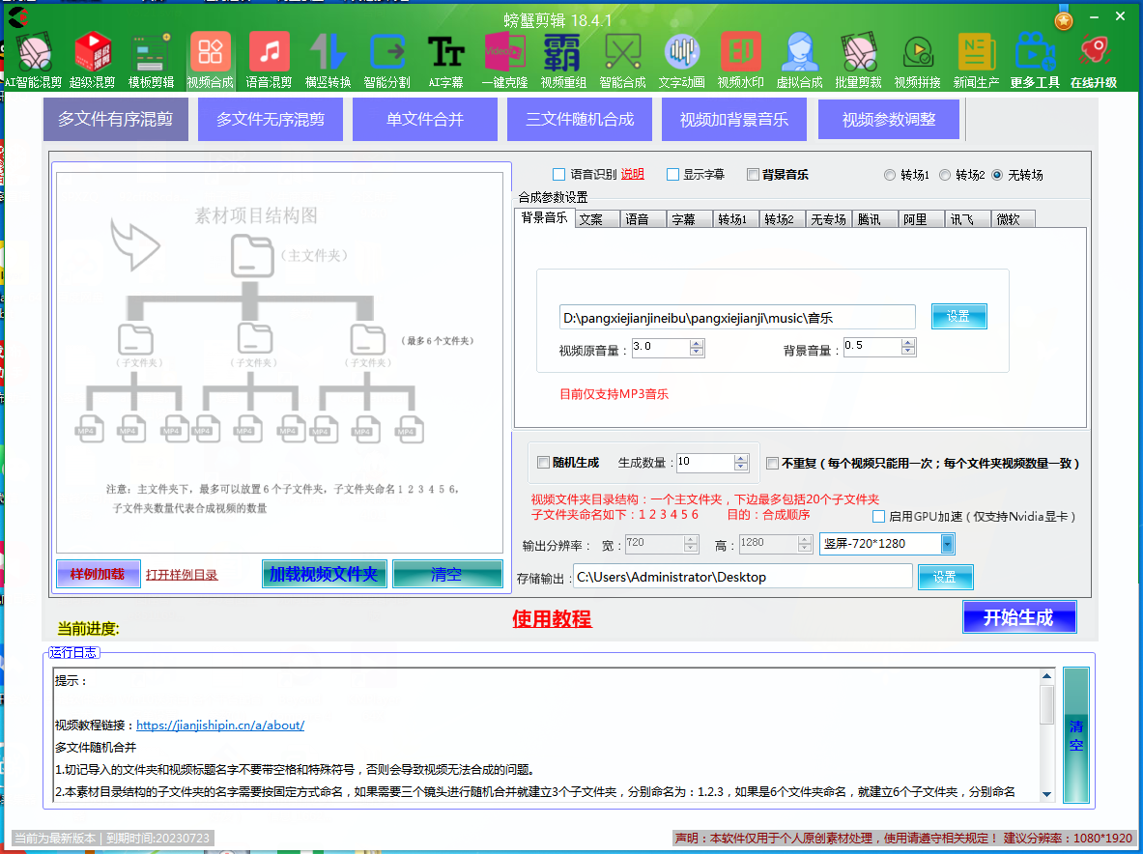Select the 三文件随机合成 mode
The height and width of the screenshot is (854, 1143).
click(x=580, y=120)
